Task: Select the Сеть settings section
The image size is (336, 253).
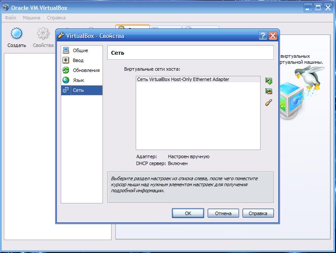Action: point(82,90)
